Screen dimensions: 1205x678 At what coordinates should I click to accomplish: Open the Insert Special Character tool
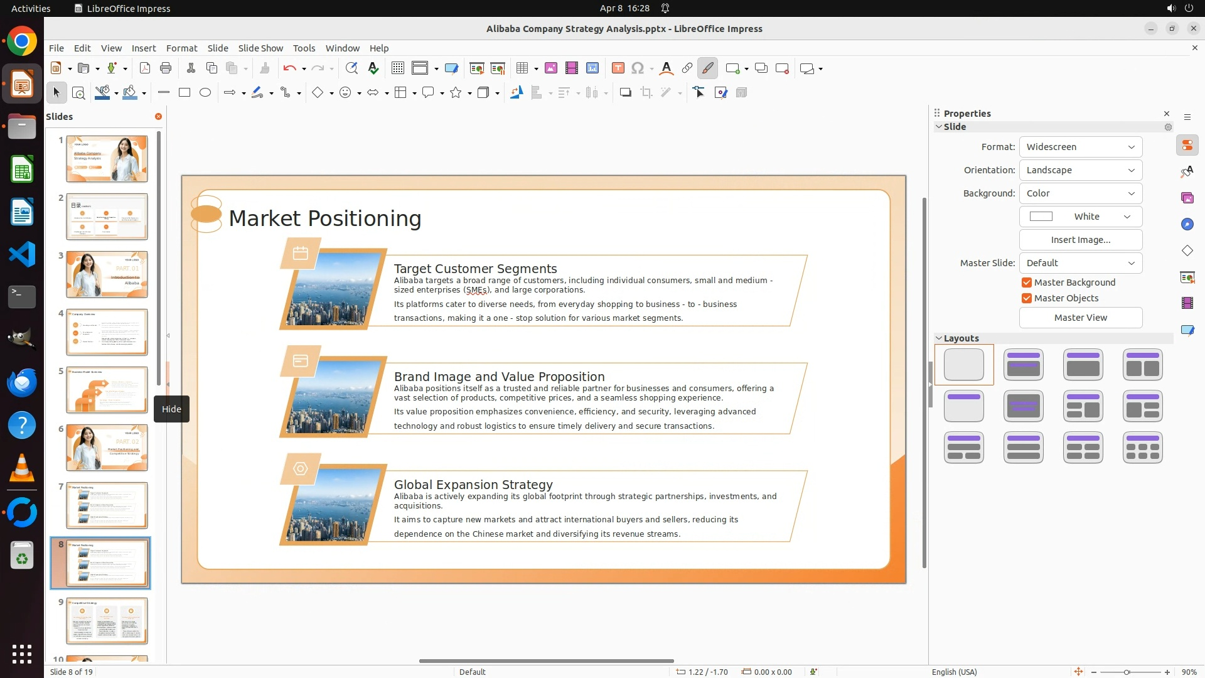click(x=638, y=68)
